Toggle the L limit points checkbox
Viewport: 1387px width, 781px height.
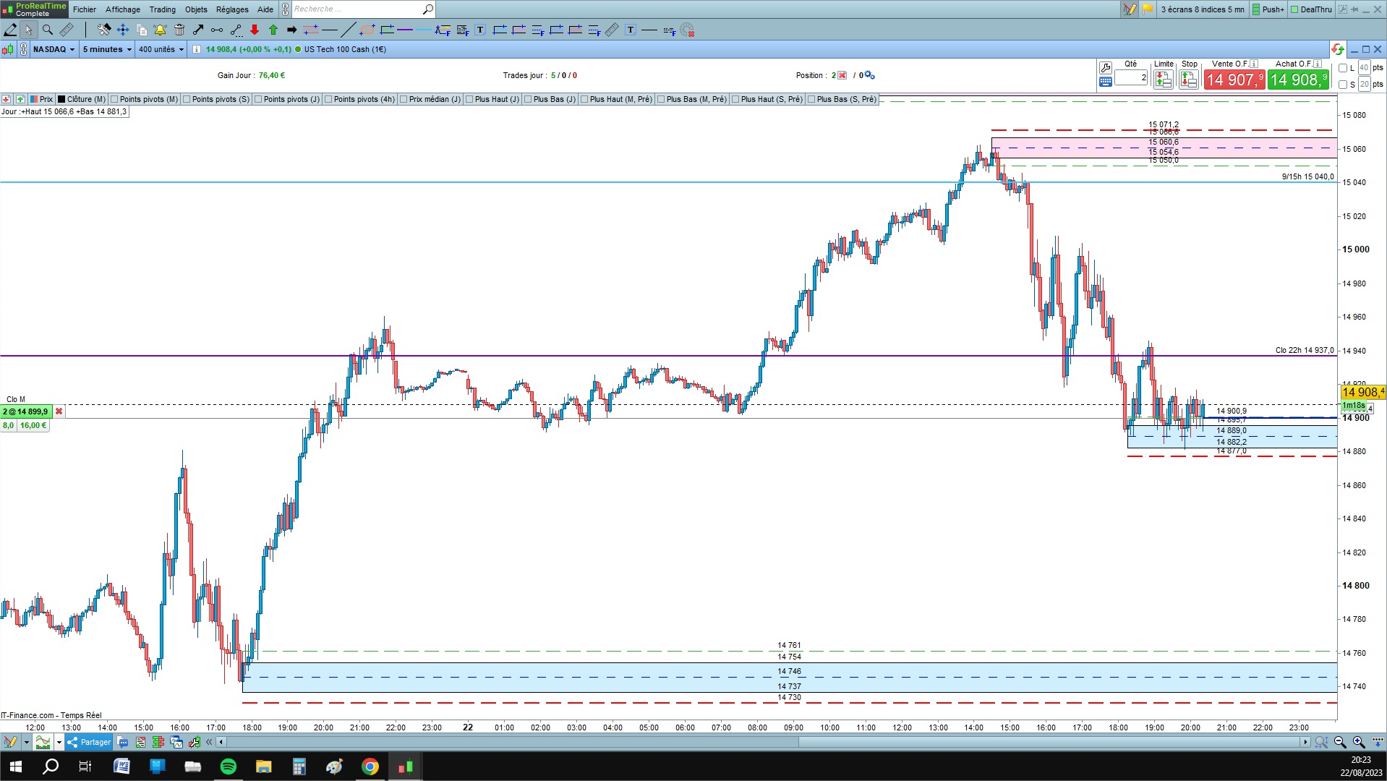1343,68
